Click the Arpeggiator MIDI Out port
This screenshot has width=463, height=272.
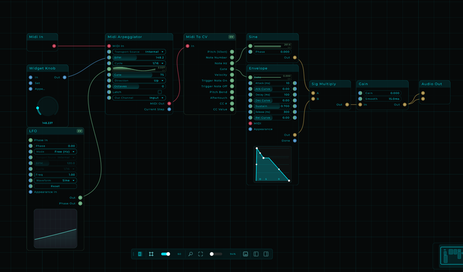click(169, 103)
